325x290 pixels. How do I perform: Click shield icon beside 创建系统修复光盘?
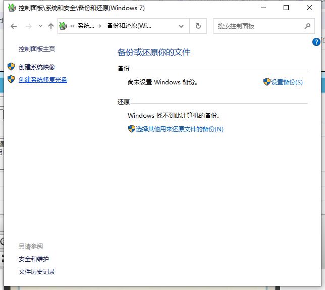pyautogui.click(x=11, y=79)
